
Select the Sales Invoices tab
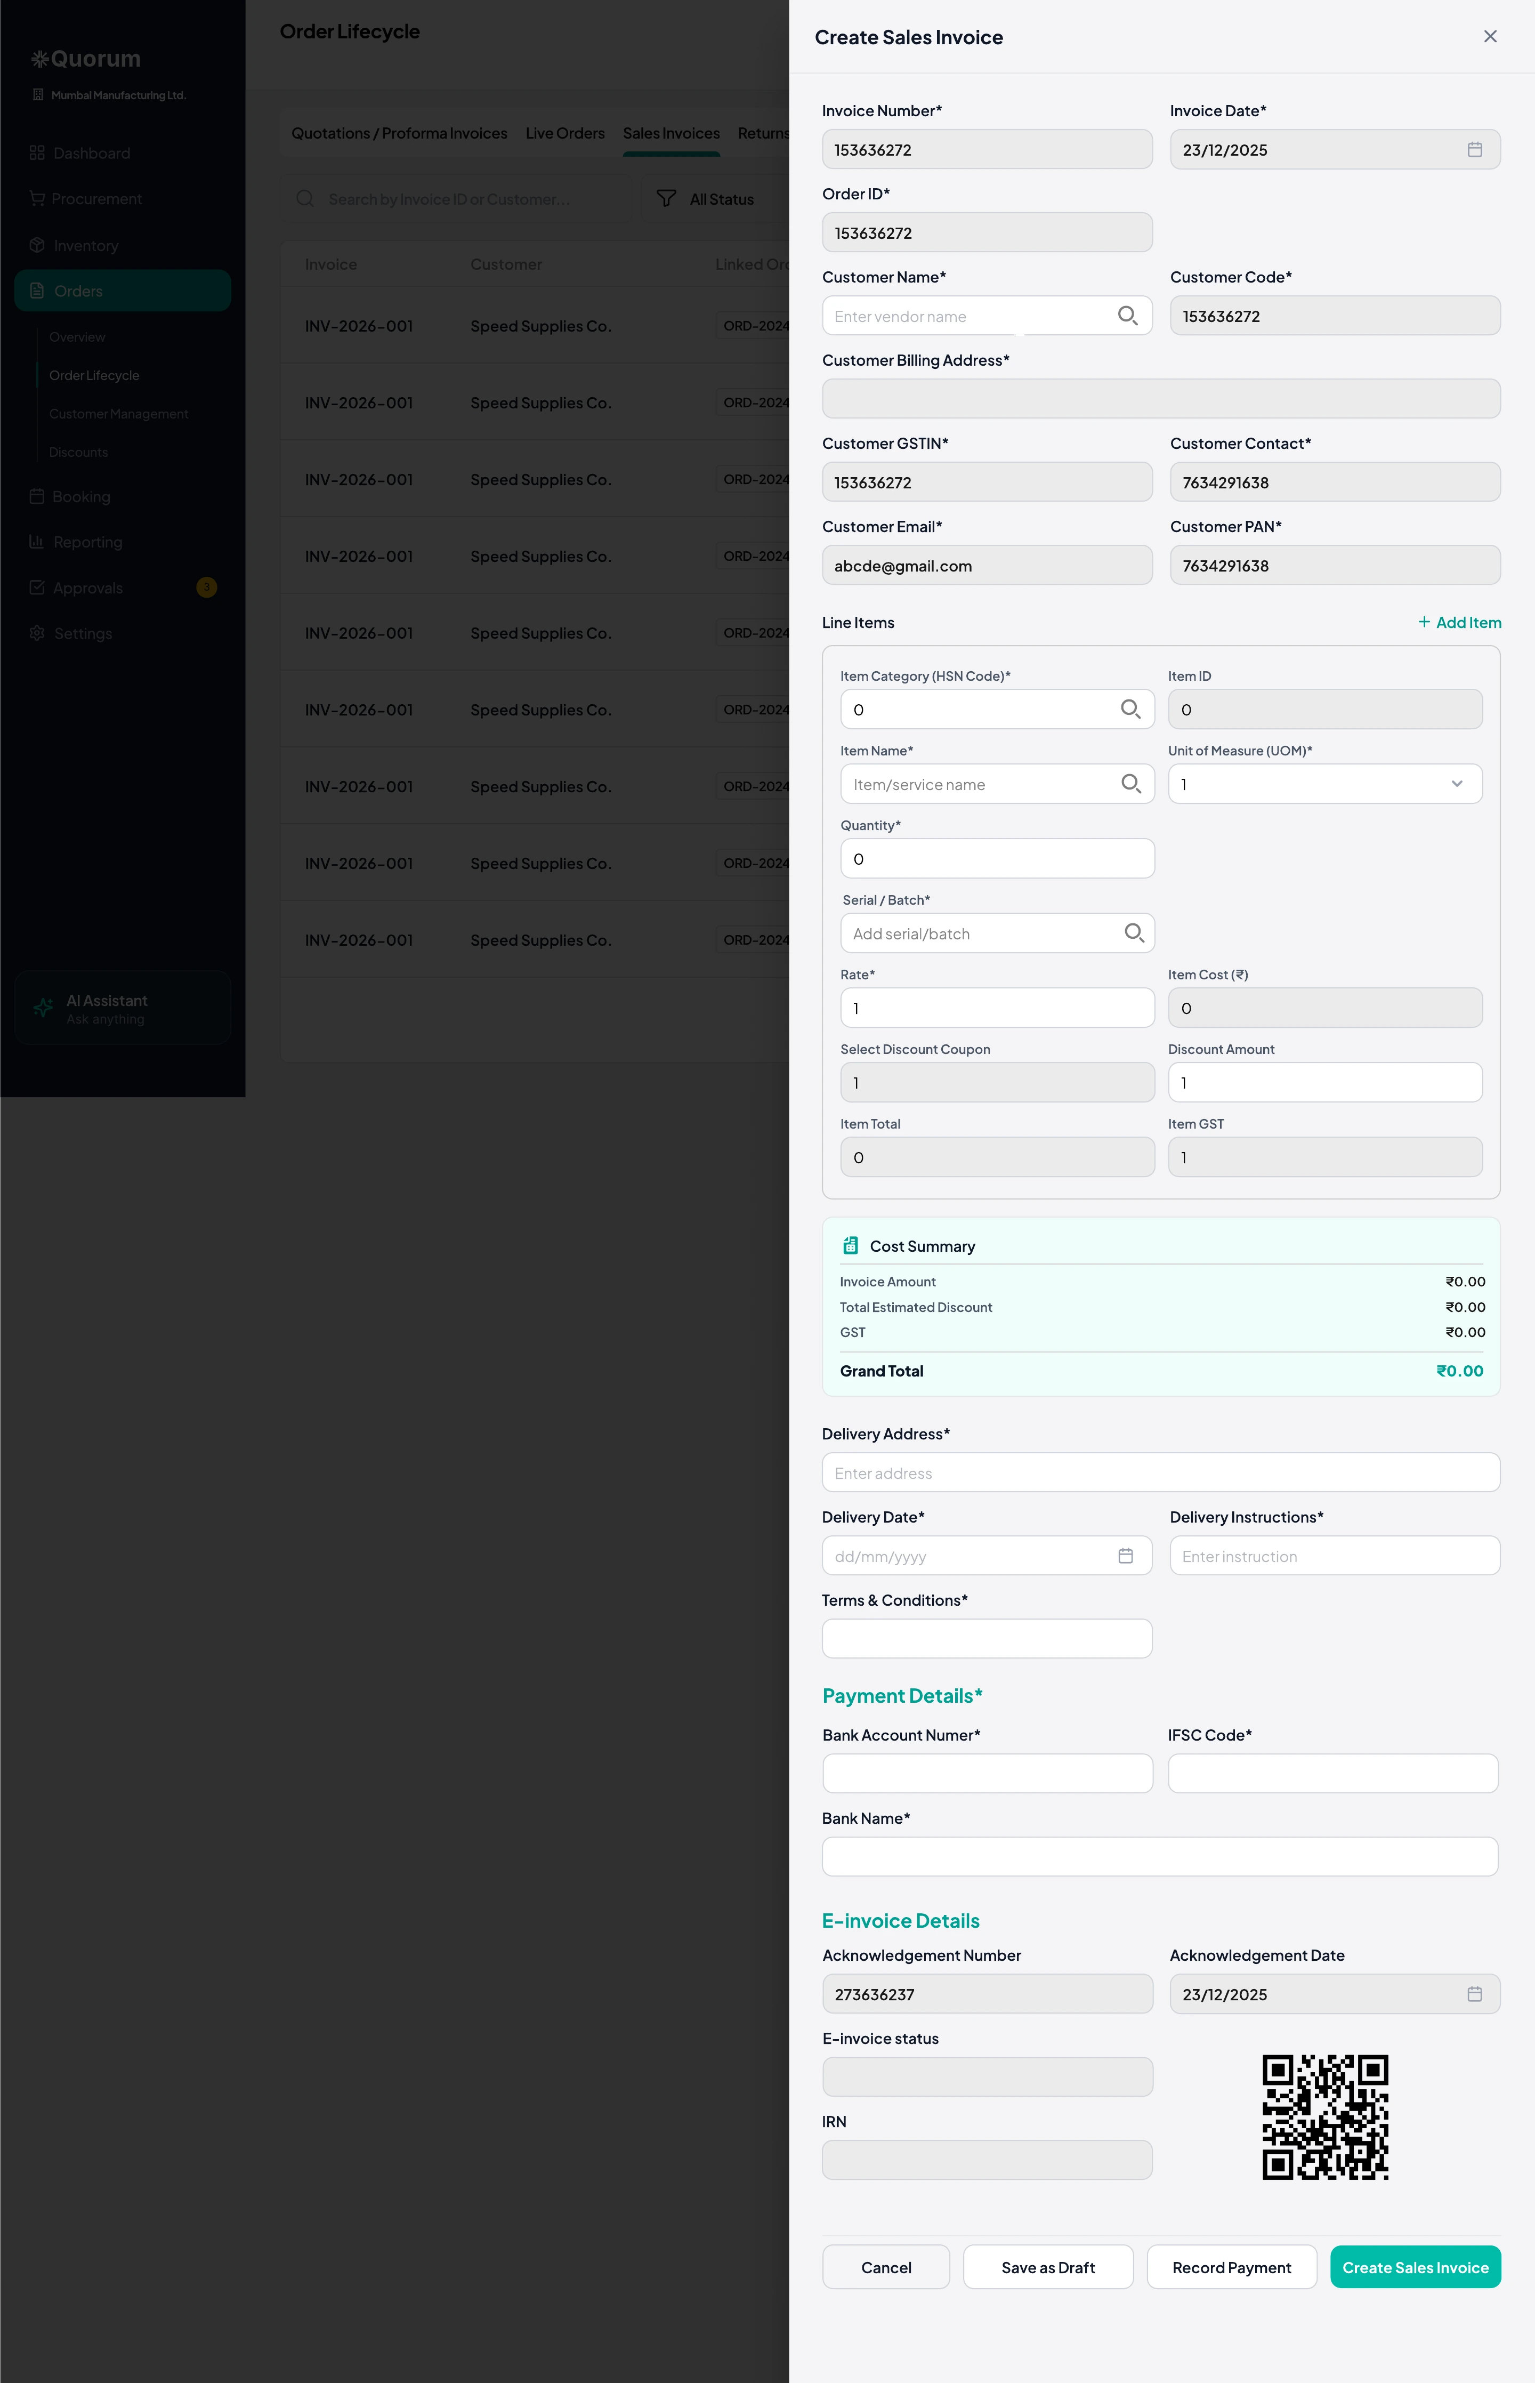671,134
